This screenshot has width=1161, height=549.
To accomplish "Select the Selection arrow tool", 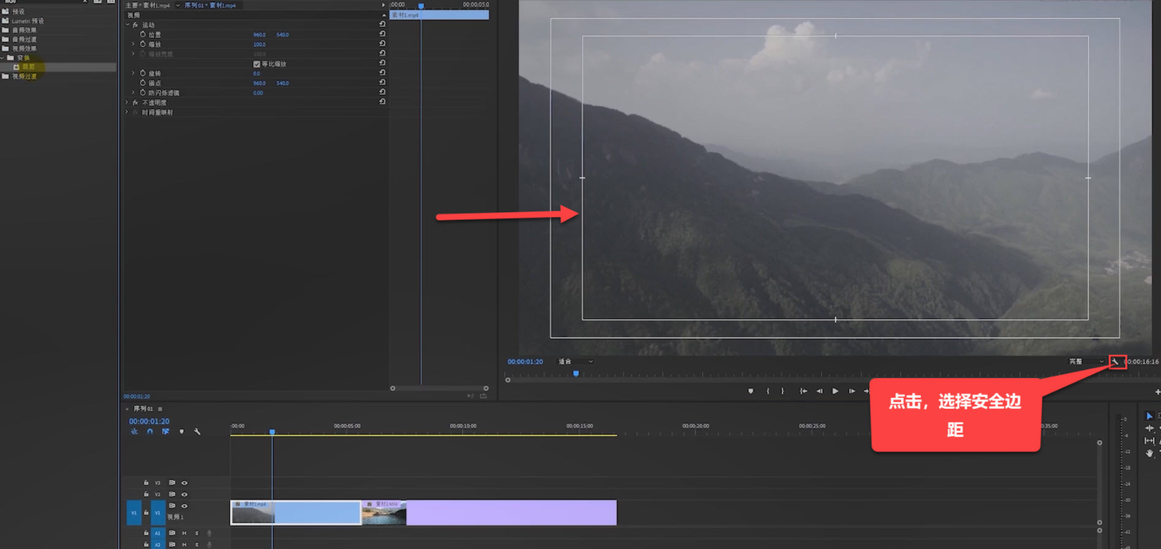I will click(1149, 416).
